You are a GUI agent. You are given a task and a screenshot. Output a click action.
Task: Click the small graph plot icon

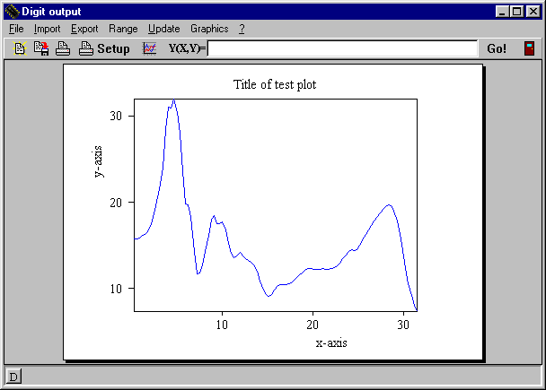pos(150,48)
